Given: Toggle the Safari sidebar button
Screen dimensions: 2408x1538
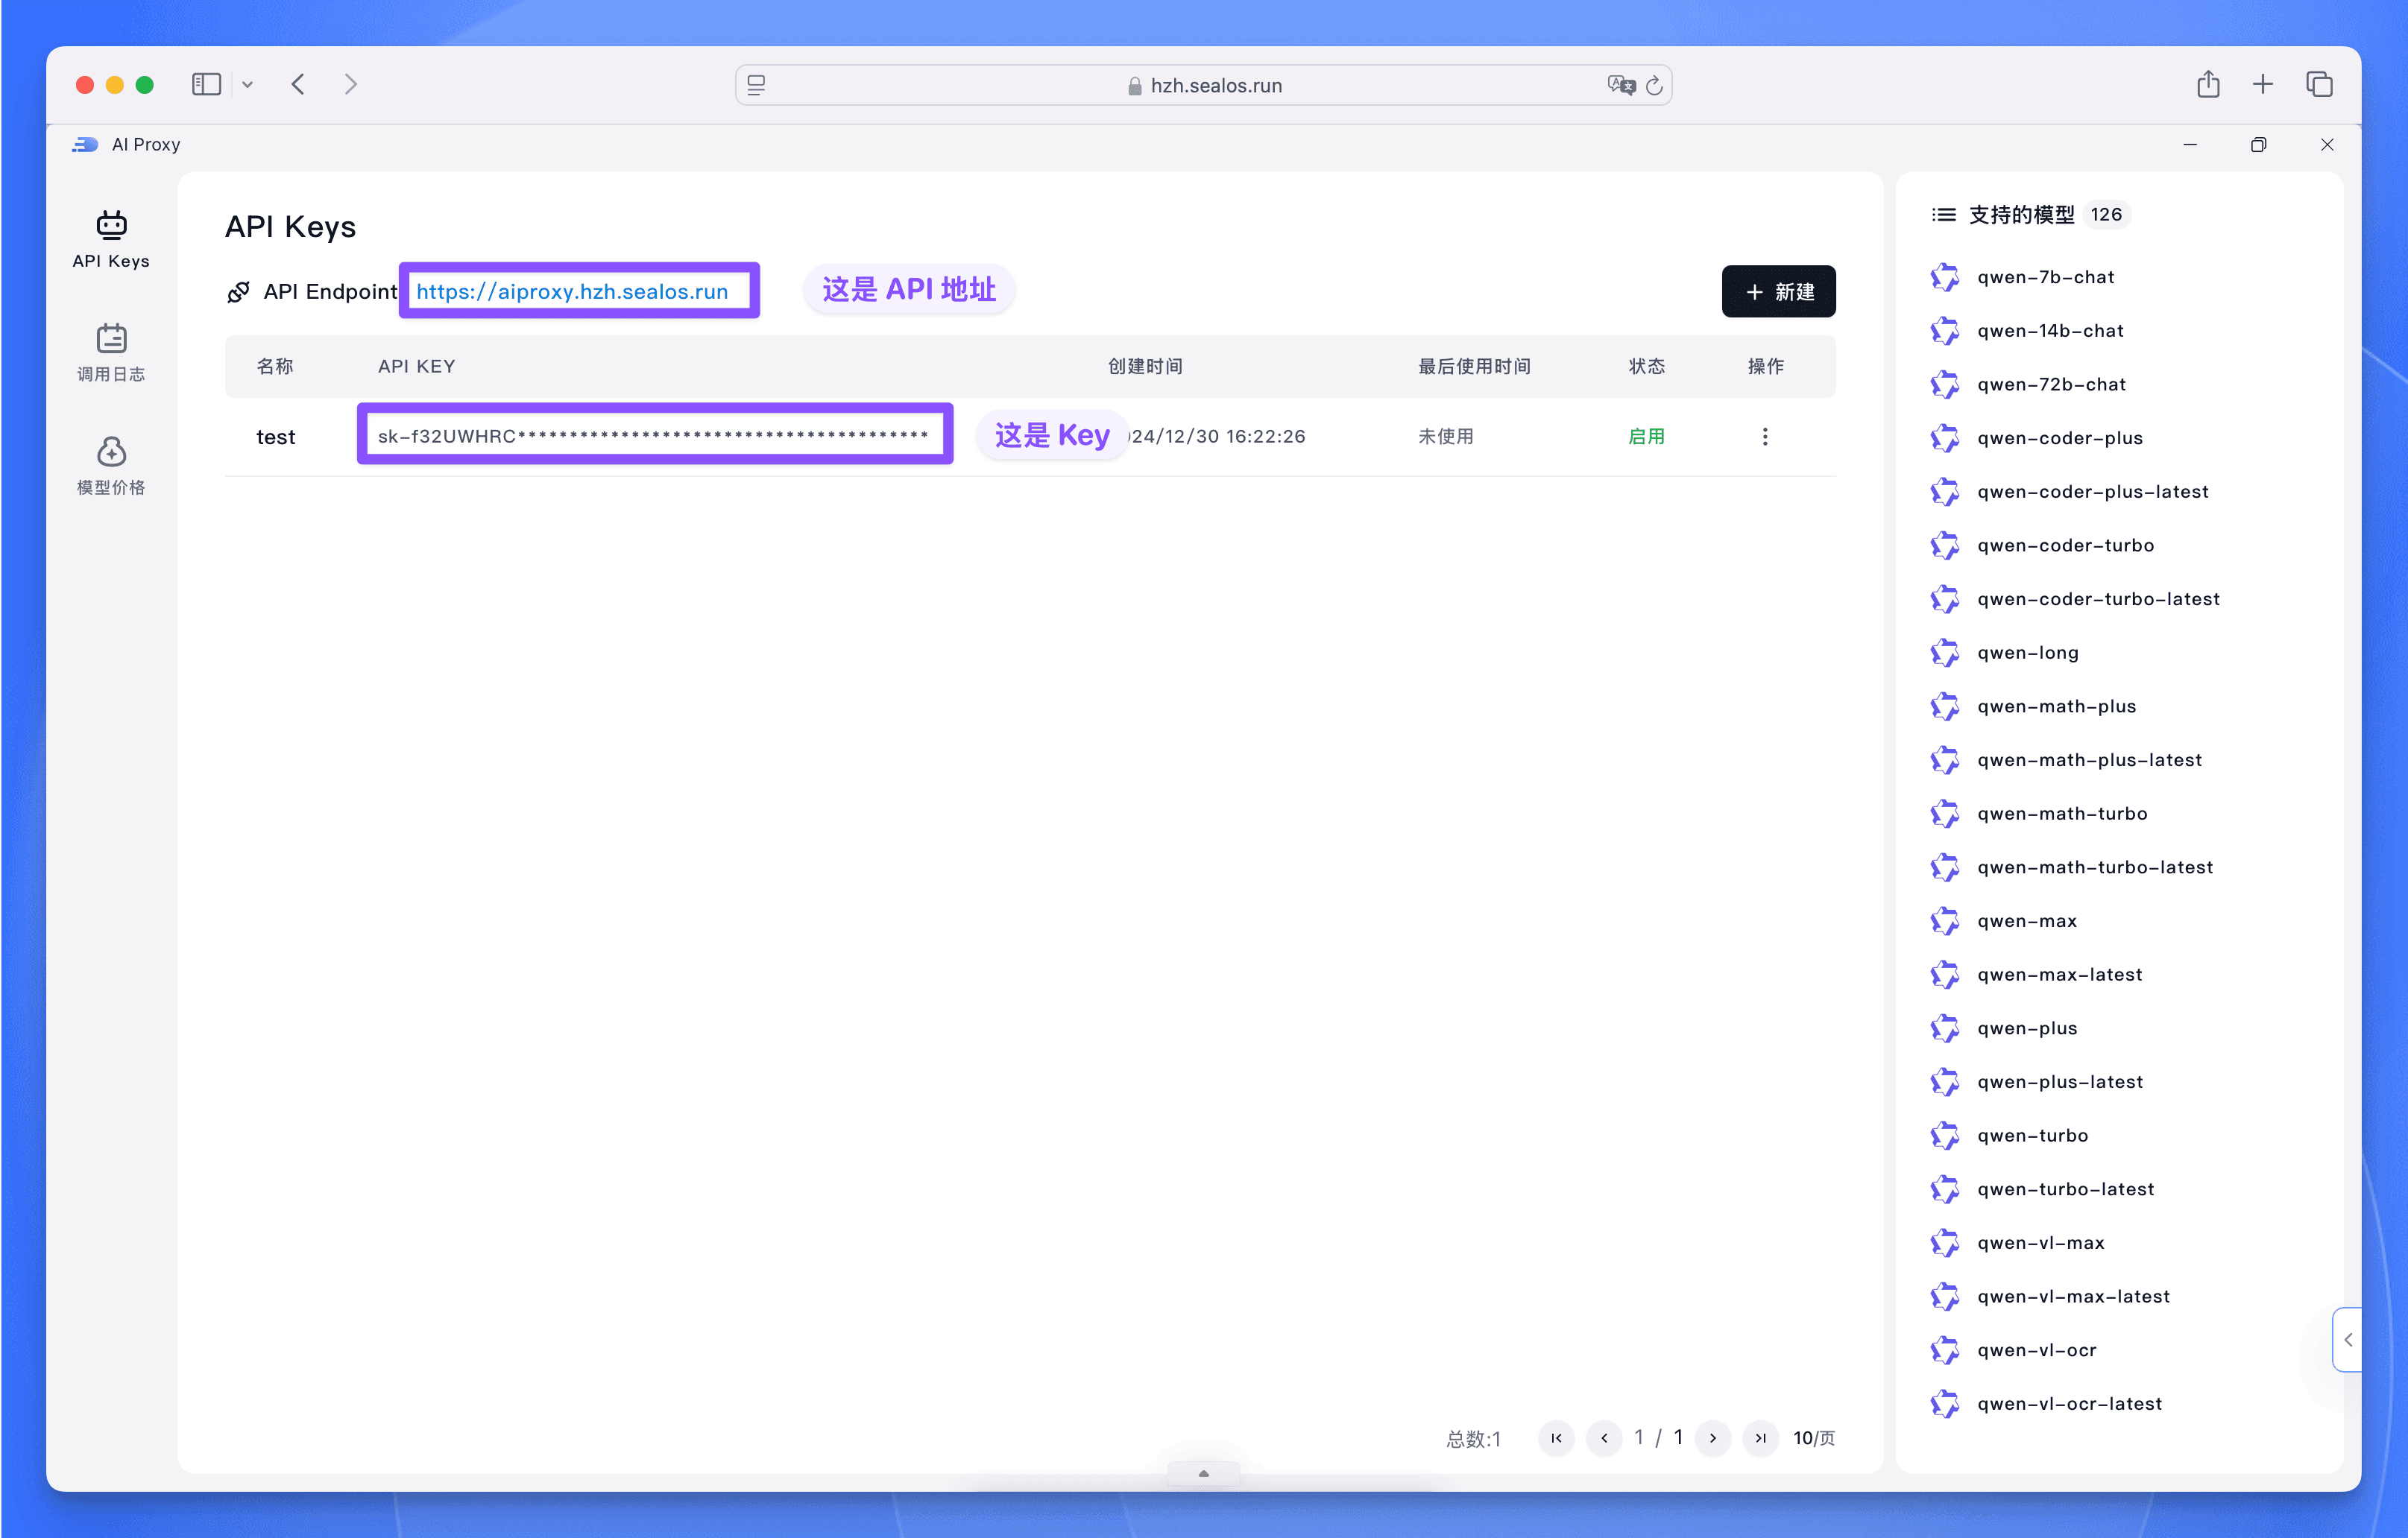Looking at the screenshot, I should [x=206, y=85].
